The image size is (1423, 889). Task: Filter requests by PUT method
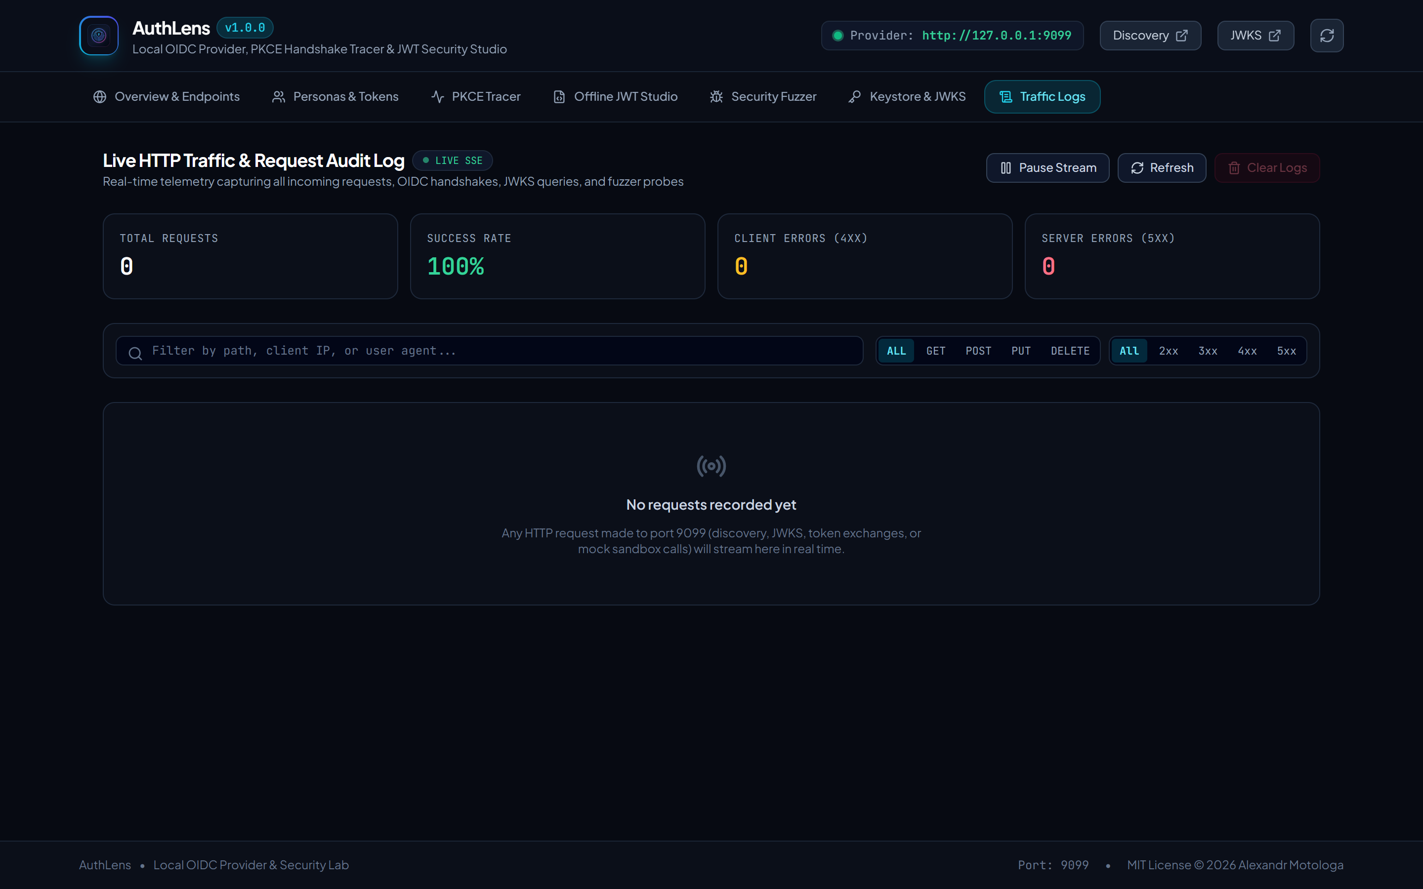1021,351
